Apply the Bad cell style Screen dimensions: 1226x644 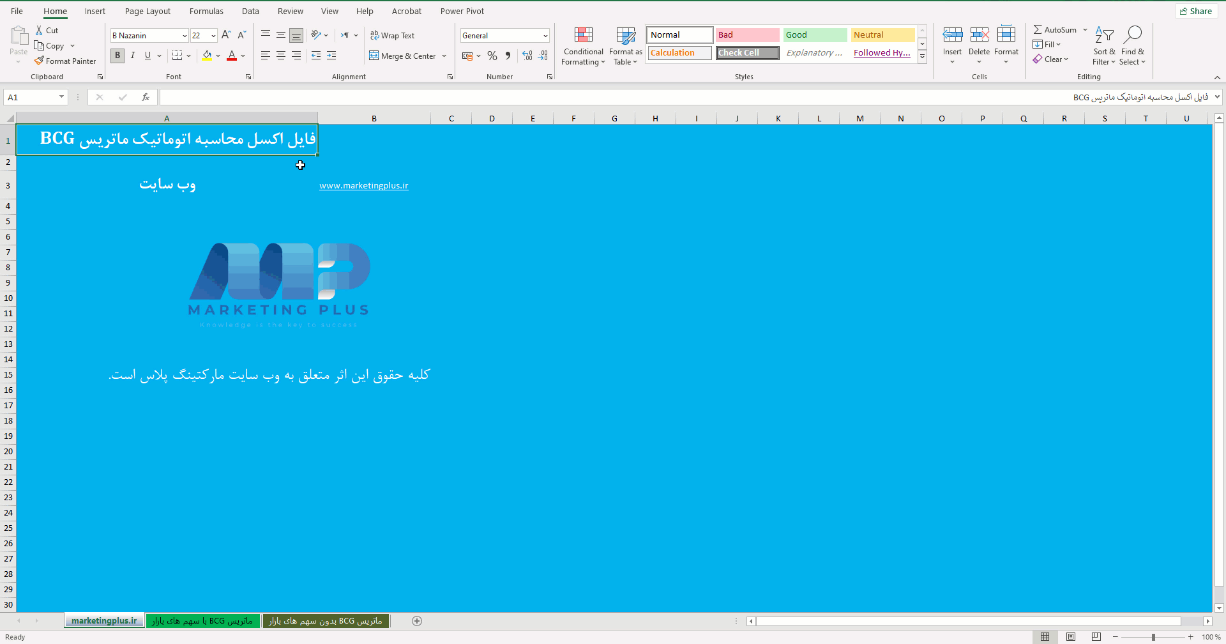point(748,34)
